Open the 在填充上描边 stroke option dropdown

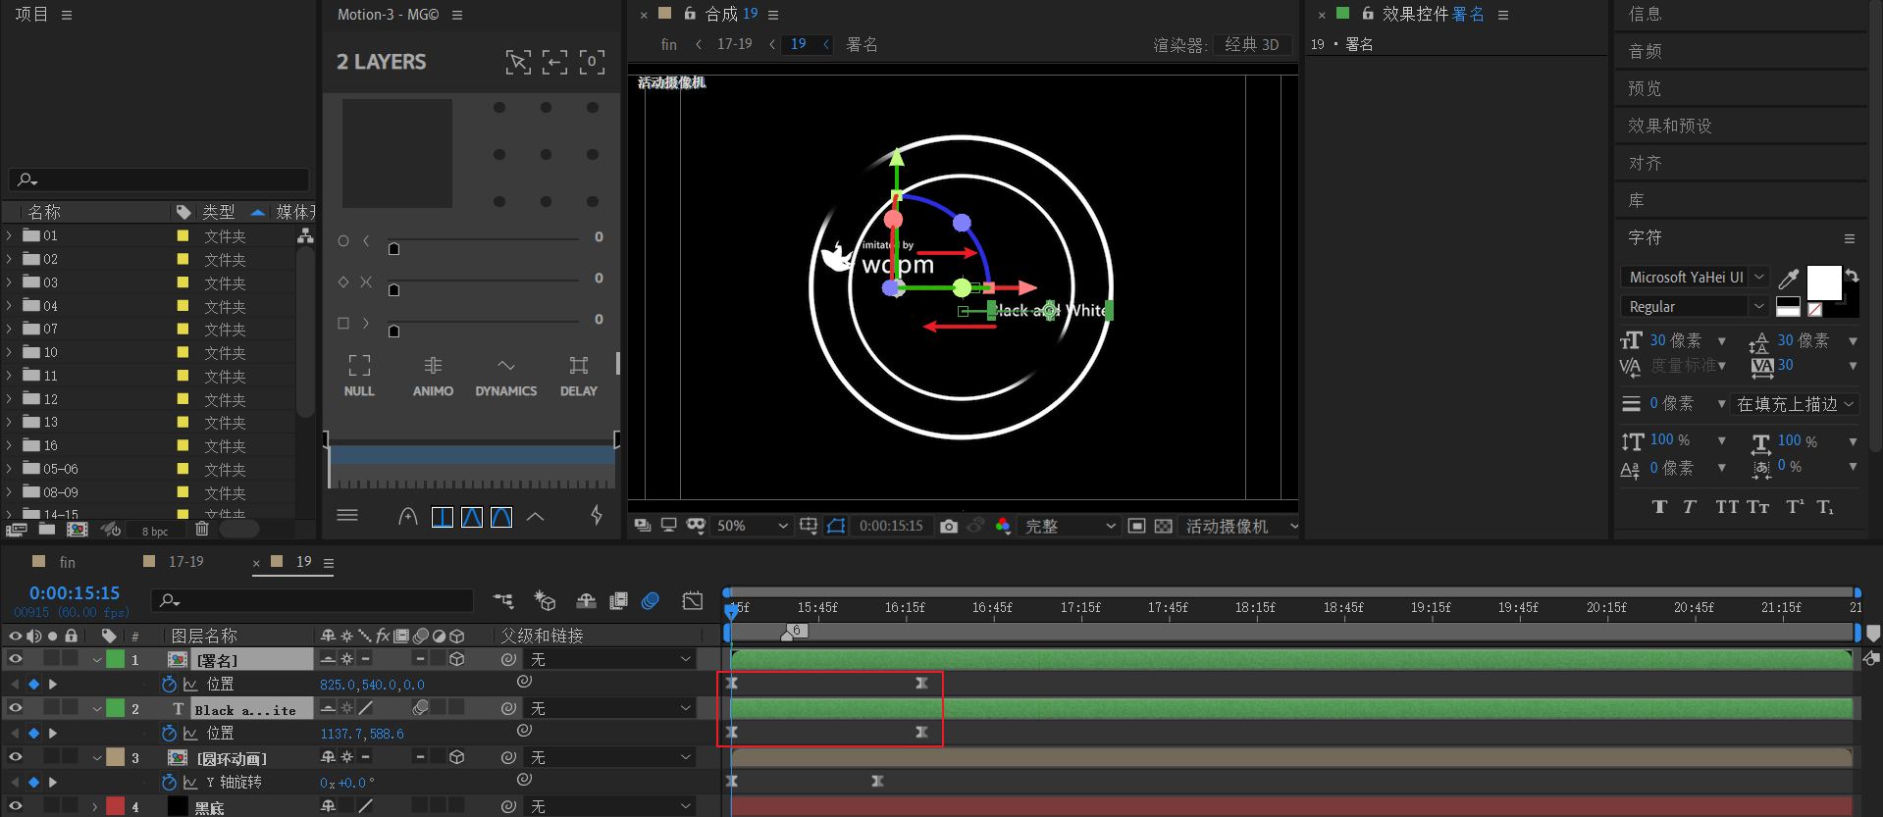tap(1795, 404)
